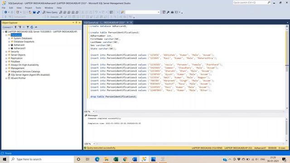Click the Find in Files search icon
The image size is (290, 163).
122,12
